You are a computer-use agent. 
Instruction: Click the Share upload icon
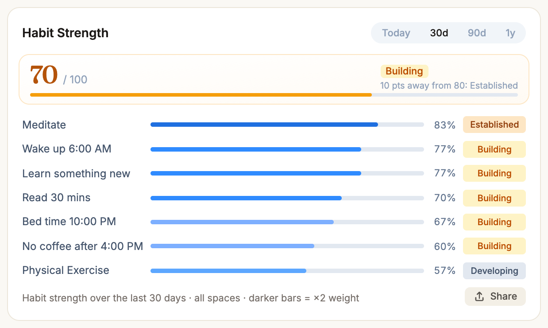coord(479,297)
